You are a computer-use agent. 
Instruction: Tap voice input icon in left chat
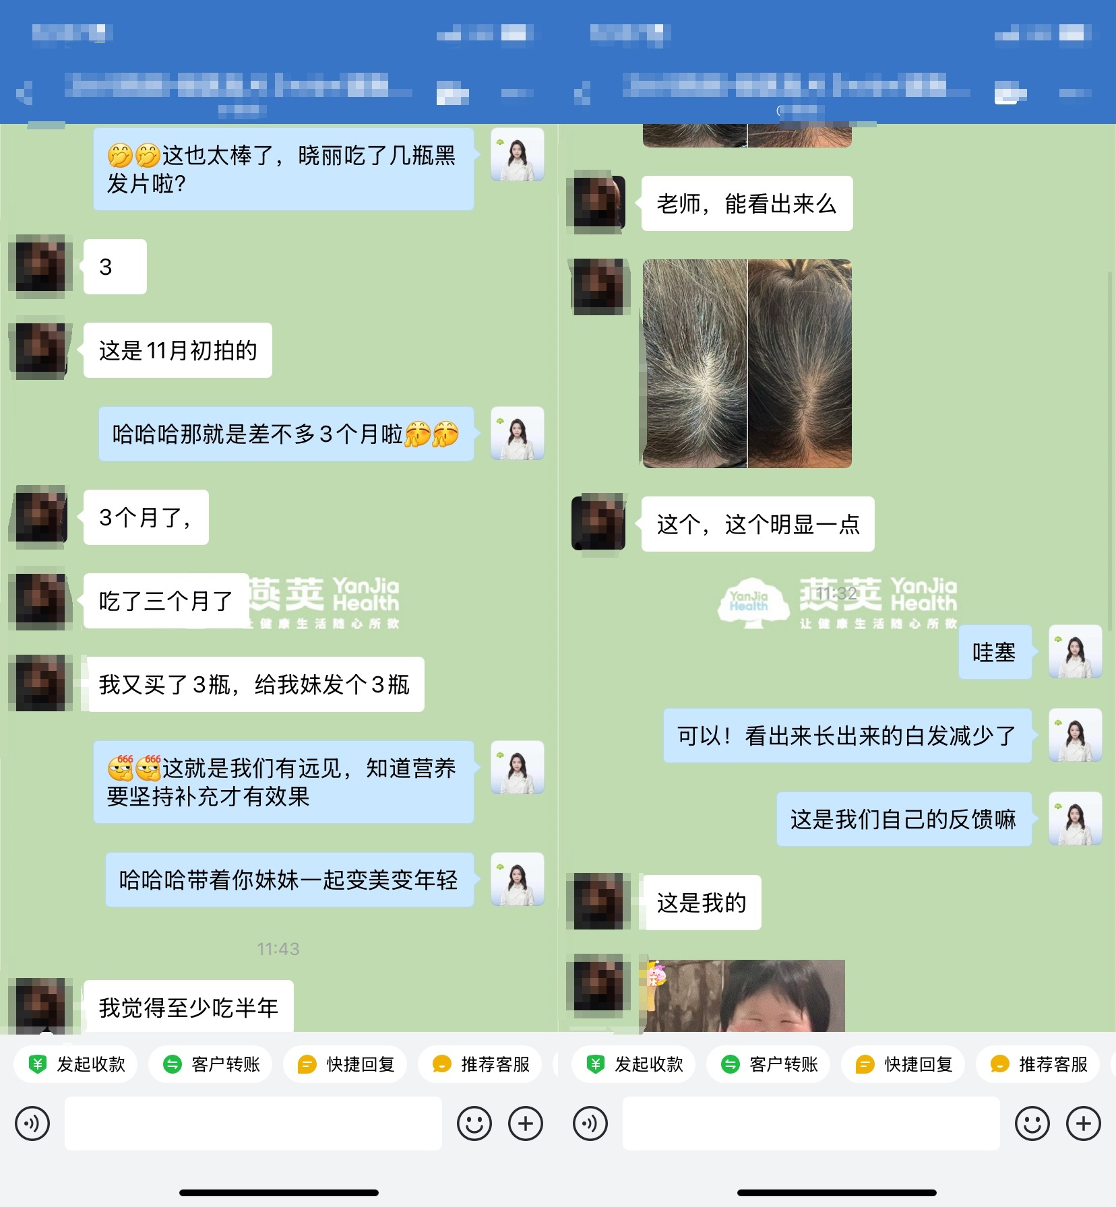(x=32, y=1123)
